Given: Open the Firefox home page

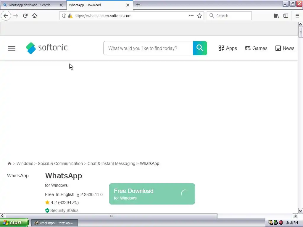Looking at the screenshot, I should 35,16.
